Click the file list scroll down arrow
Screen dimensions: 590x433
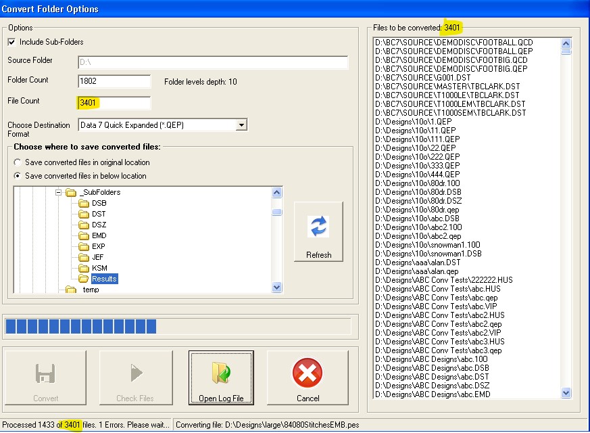point(566,393)
